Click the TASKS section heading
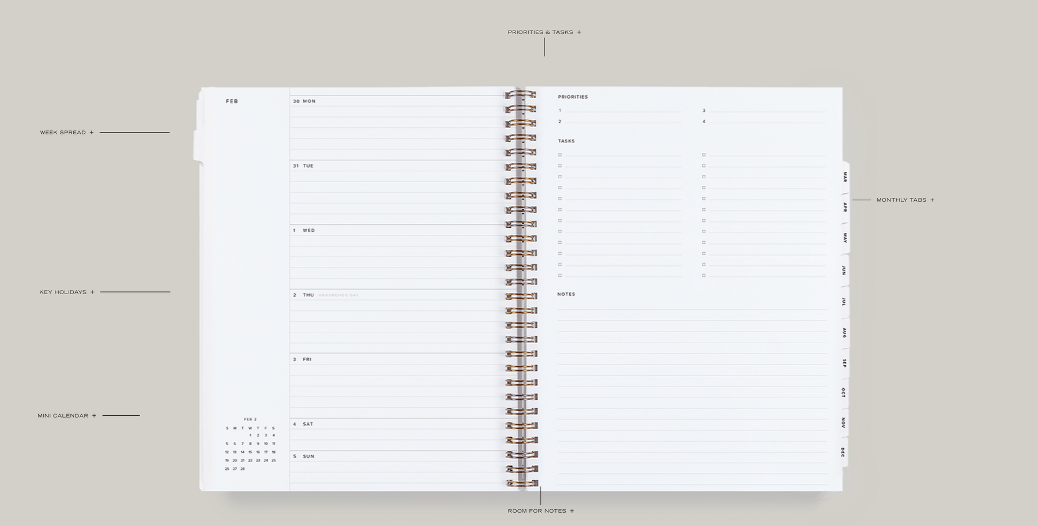Screen dimensions: 1038x526 (566, 141)
